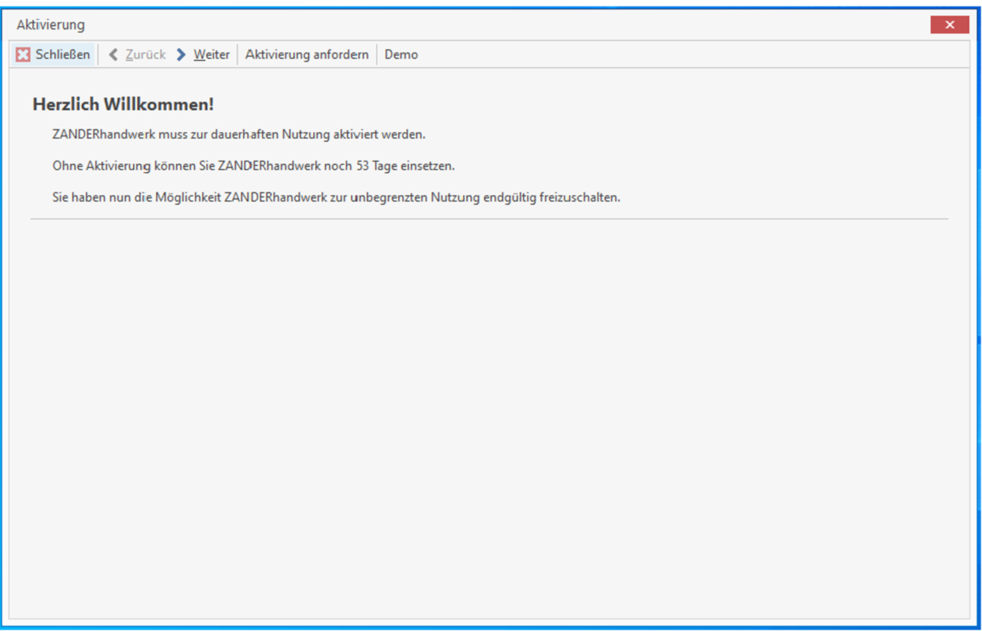Close the window with red title-bar X

(x=949, y=25)
